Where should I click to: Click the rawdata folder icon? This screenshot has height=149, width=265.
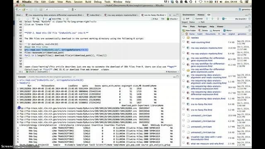pos(188,38)
